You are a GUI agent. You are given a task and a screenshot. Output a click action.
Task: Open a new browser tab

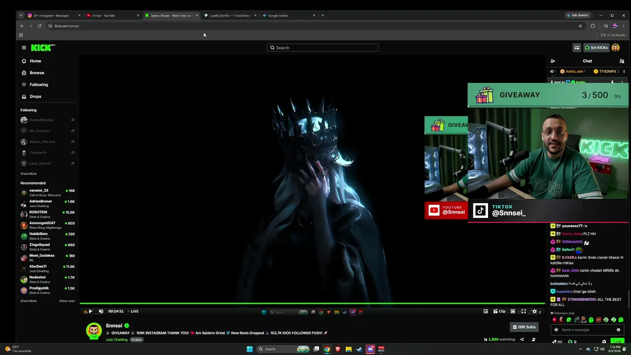[x=322, y=15]
